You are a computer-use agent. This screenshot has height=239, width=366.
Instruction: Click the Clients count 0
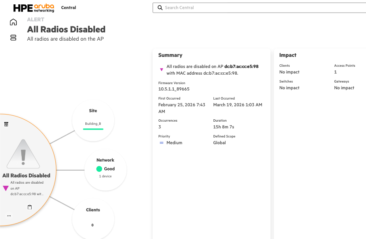92,225
